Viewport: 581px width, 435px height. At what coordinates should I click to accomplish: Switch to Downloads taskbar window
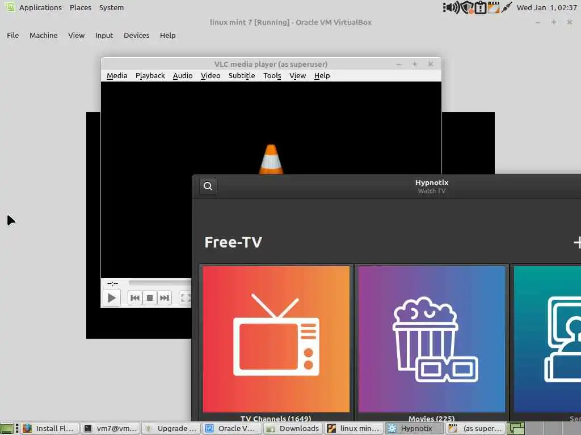(293, 428)
